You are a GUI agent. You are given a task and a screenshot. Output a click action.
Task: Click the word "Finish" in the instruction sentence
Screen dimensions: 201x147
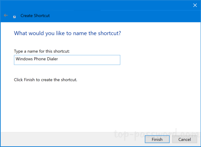[x=29, y=80]
